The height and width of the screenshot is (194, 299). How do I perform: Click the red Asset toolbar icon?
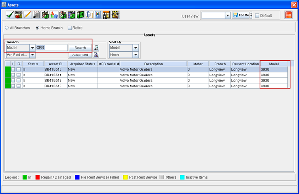[19, 15]
